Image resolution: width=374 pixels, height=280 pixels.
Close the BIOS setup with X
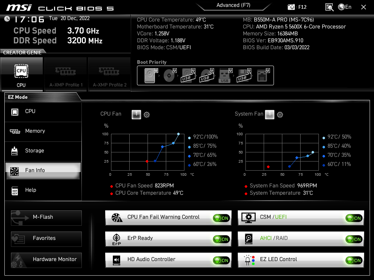pos(363,7)
